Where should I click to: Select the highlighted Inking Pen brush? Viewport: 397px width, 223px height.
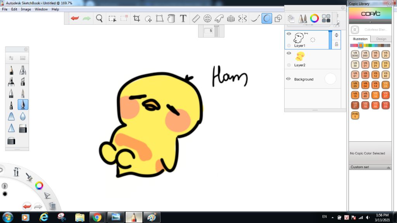pyautogui.click(x=23, y=105)
